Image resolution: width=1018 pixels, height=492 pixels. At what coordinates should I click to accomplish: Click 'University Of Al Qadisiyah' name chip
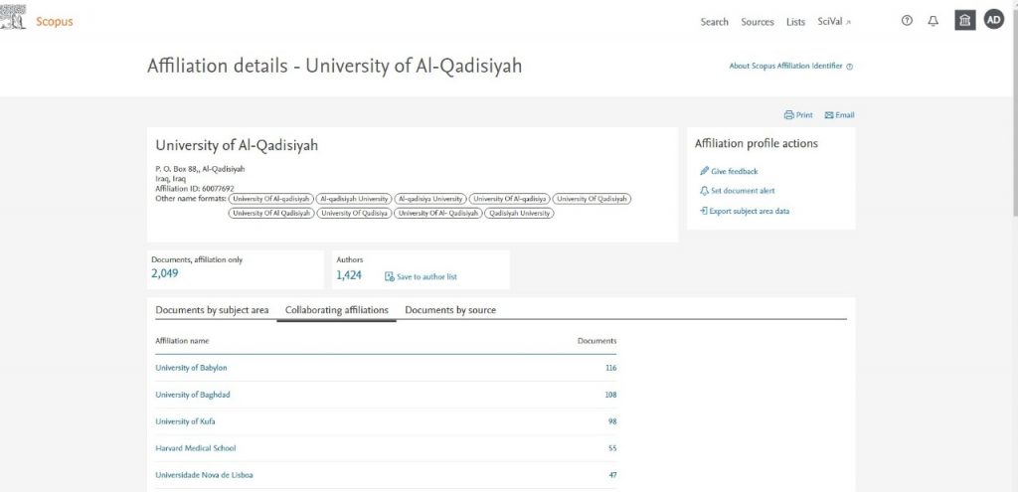270,213
